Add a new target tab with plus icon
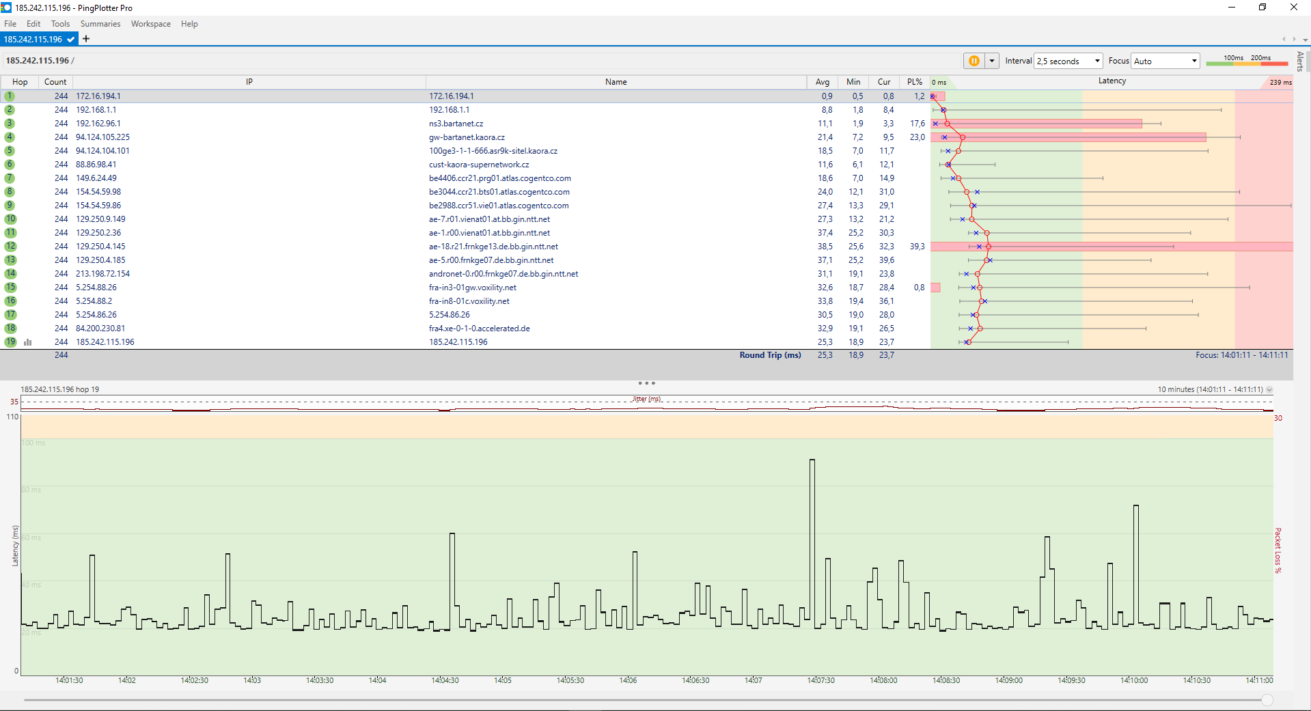This screenshot has height=711, width=1311. (x=86, y=39)
